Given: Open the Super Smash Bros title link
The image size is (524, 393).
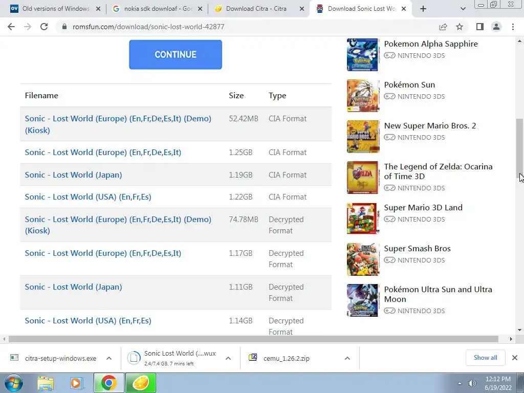Looking at the screenshot, I should click(x=417, y=249).
